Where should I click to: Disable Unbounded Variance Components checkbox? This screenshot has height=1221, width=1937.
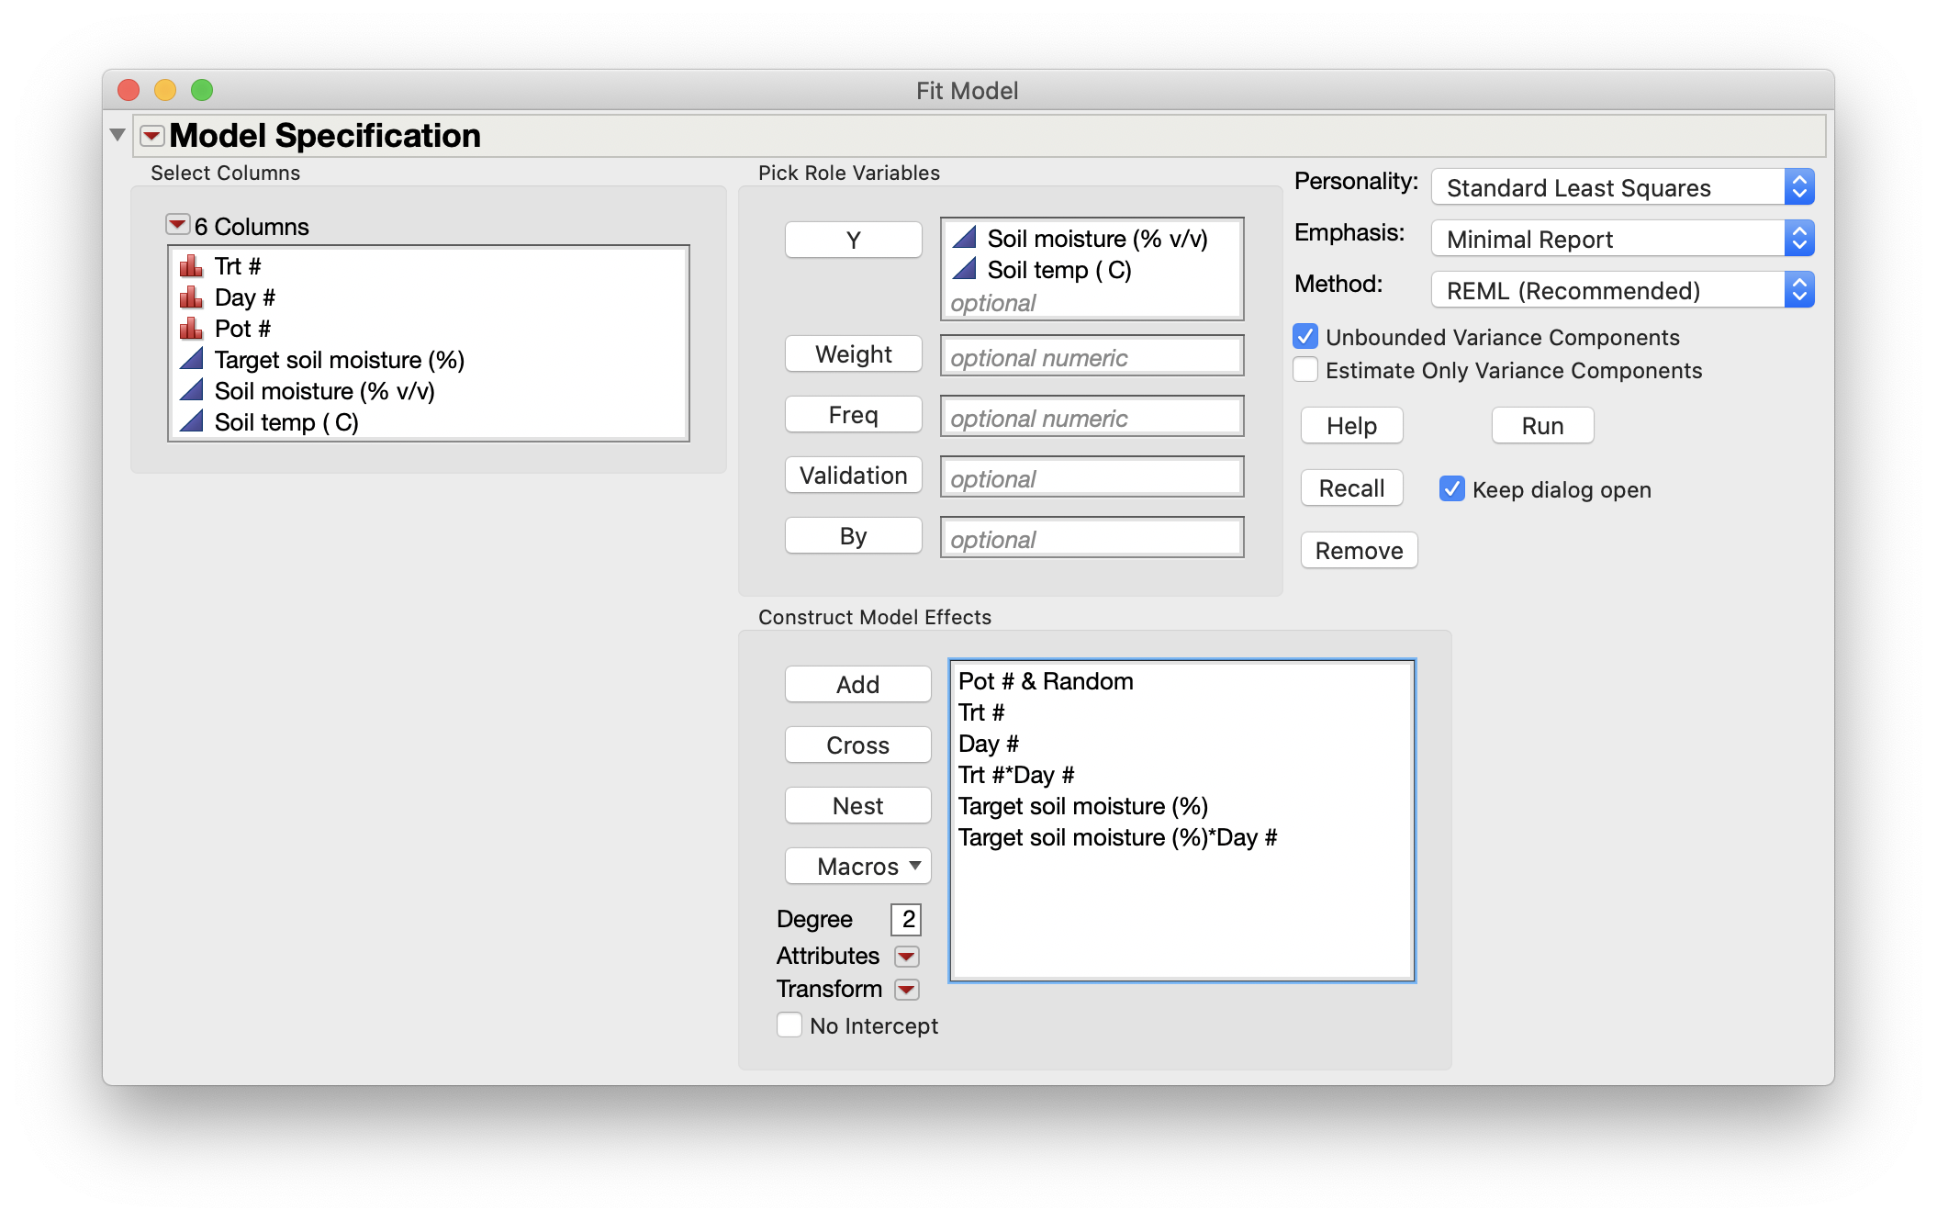pos(1305,337)
